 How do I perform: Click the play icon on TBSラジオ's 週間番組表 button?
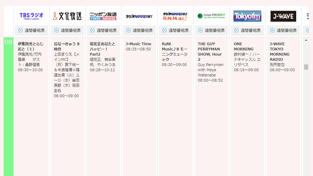(20, 30)
